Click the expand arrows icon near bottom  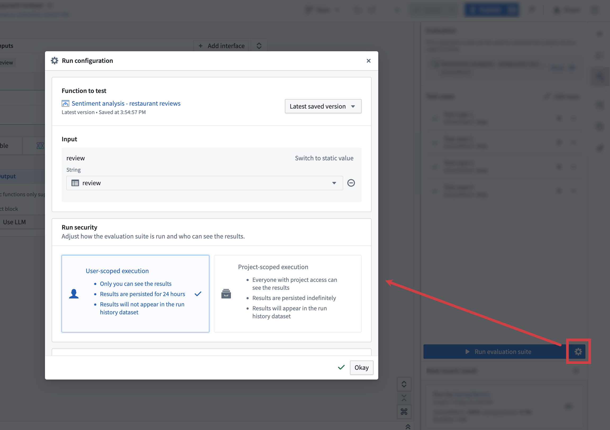404,384
